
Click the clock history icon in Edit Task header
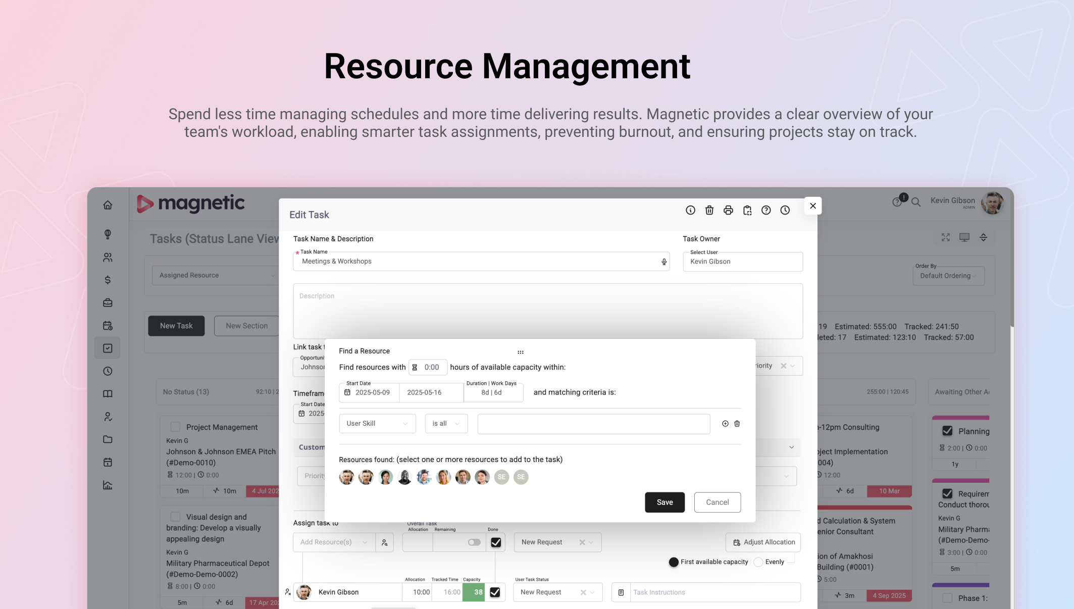[785, 210]
